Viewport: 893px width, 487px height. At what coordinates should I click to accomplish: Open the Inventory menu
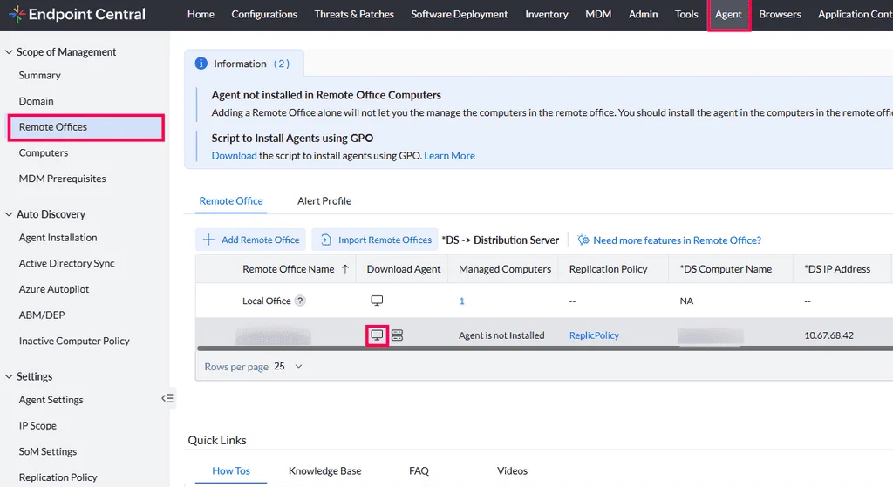coord(546,14)
